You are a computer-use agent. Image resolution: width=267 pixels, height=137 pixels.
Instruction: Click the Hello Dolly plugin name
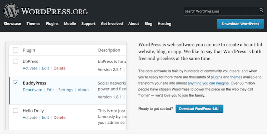coord(33,111)
